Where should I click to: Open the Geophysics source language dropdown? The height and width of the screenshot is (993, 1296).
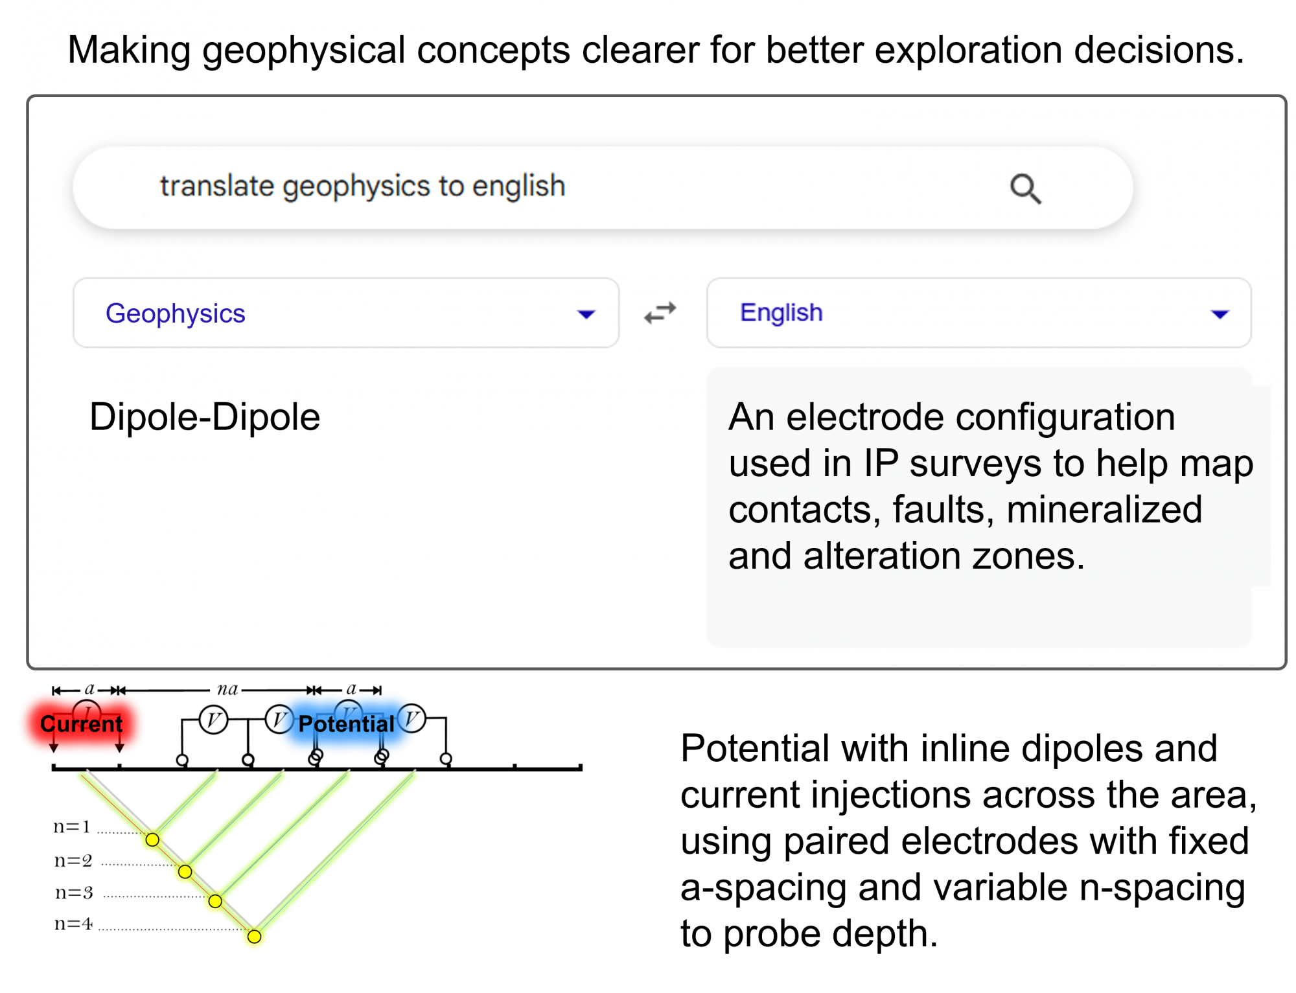346,313
